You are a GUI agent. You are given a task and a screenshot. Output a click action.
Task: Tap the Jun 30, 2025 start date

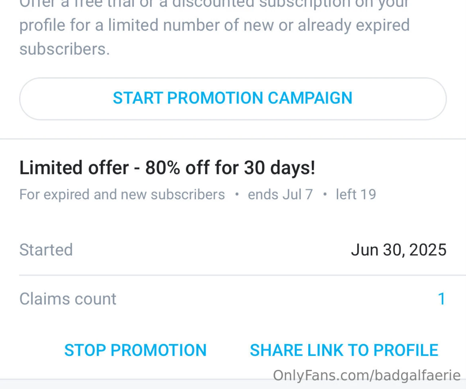[x=399, y=250]
